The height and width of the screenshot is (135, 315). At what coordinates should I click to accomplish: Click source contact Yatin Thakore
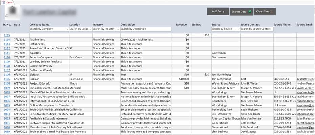(257, 110)
